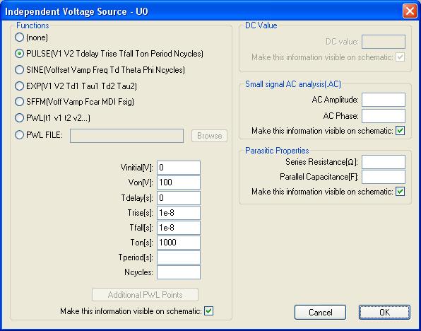421x331 pixels.
Task: Close the dialog with red X
Action: coord(410,11)
